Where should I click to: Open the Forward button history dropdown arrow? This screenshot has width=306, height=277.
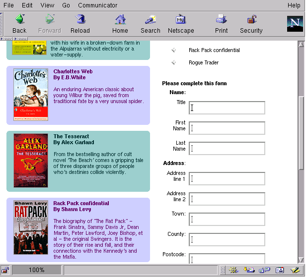tap(54, 15)
